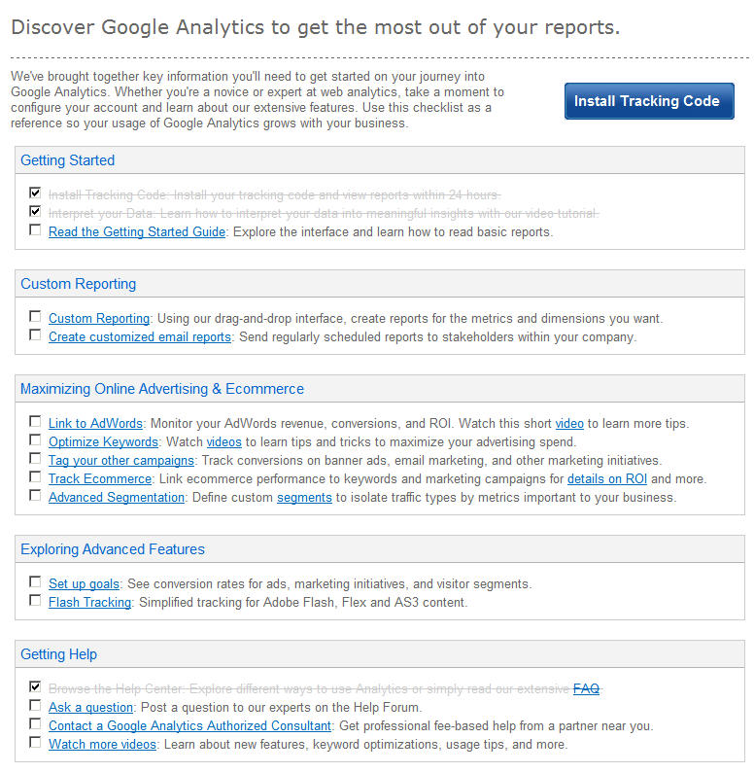Open the Flash Tracking link

pyautogui.click(x=89, y=603)
